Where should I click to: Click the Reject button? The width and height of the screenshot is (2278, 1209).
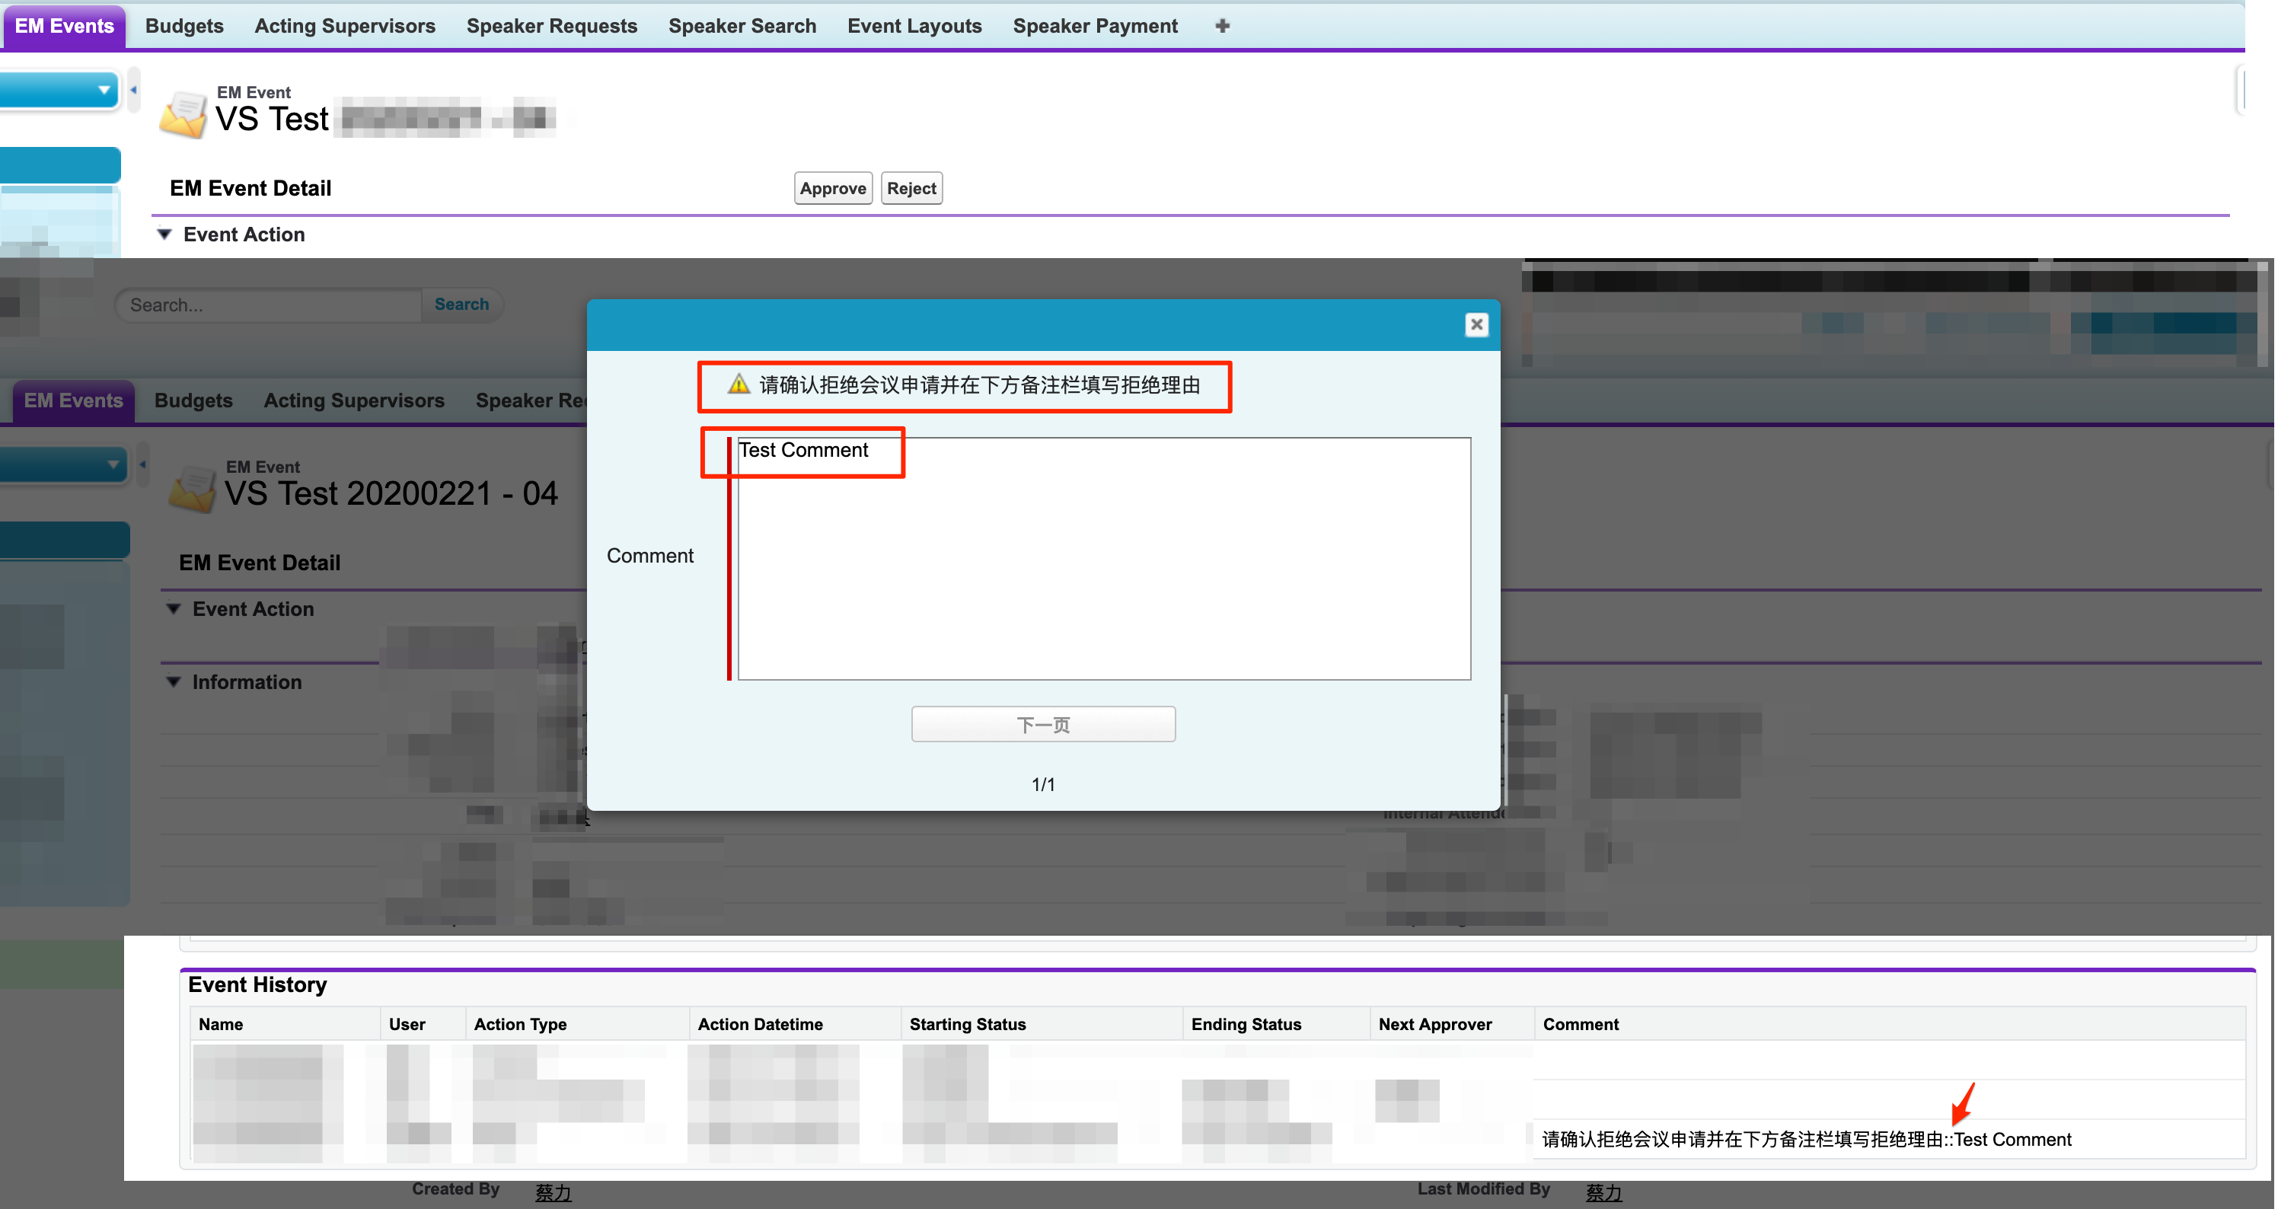(911, 188)
